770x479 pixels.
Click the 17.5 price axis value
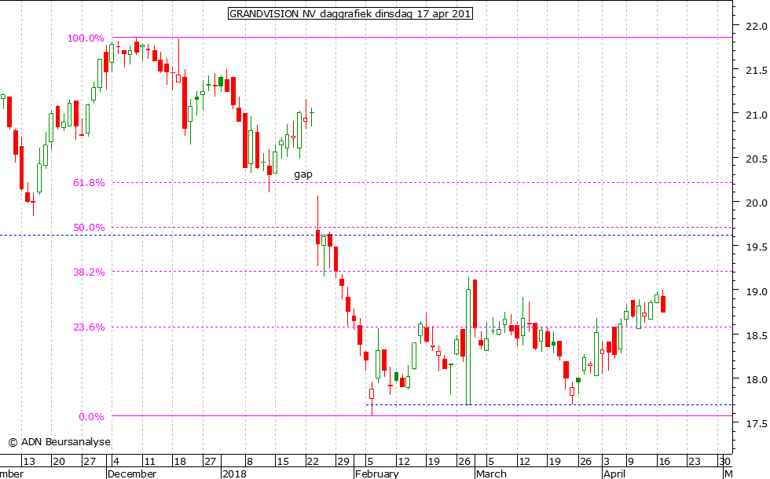[756, 423]
